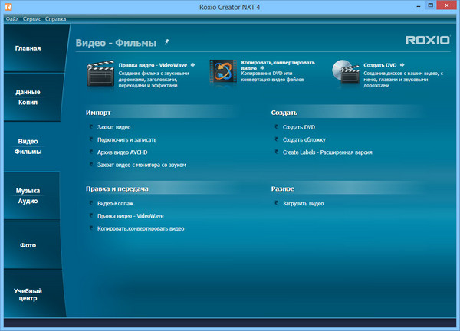
Task: Click the Захват видео link
Action: [113, 127]
